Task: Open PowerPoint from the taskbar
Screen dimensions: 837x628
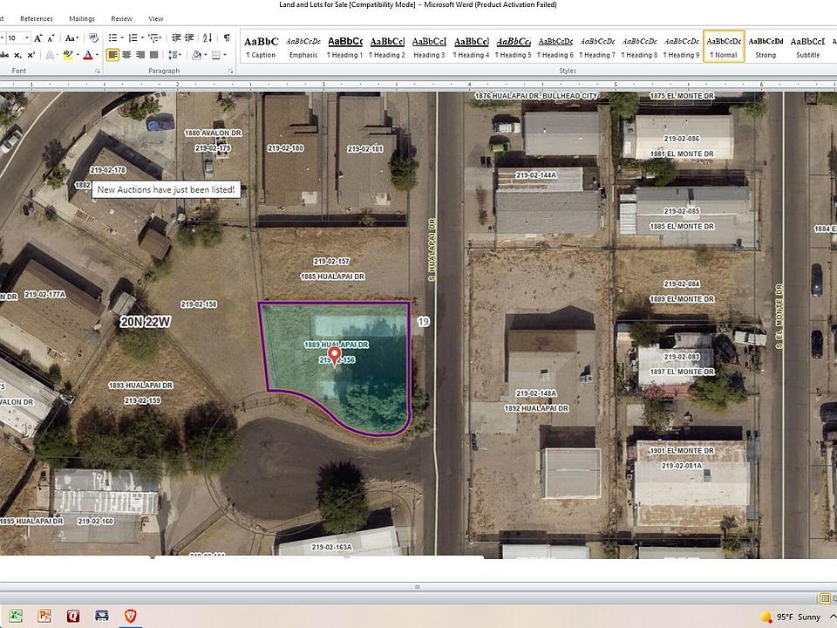Action: click(x=44, y=616)
